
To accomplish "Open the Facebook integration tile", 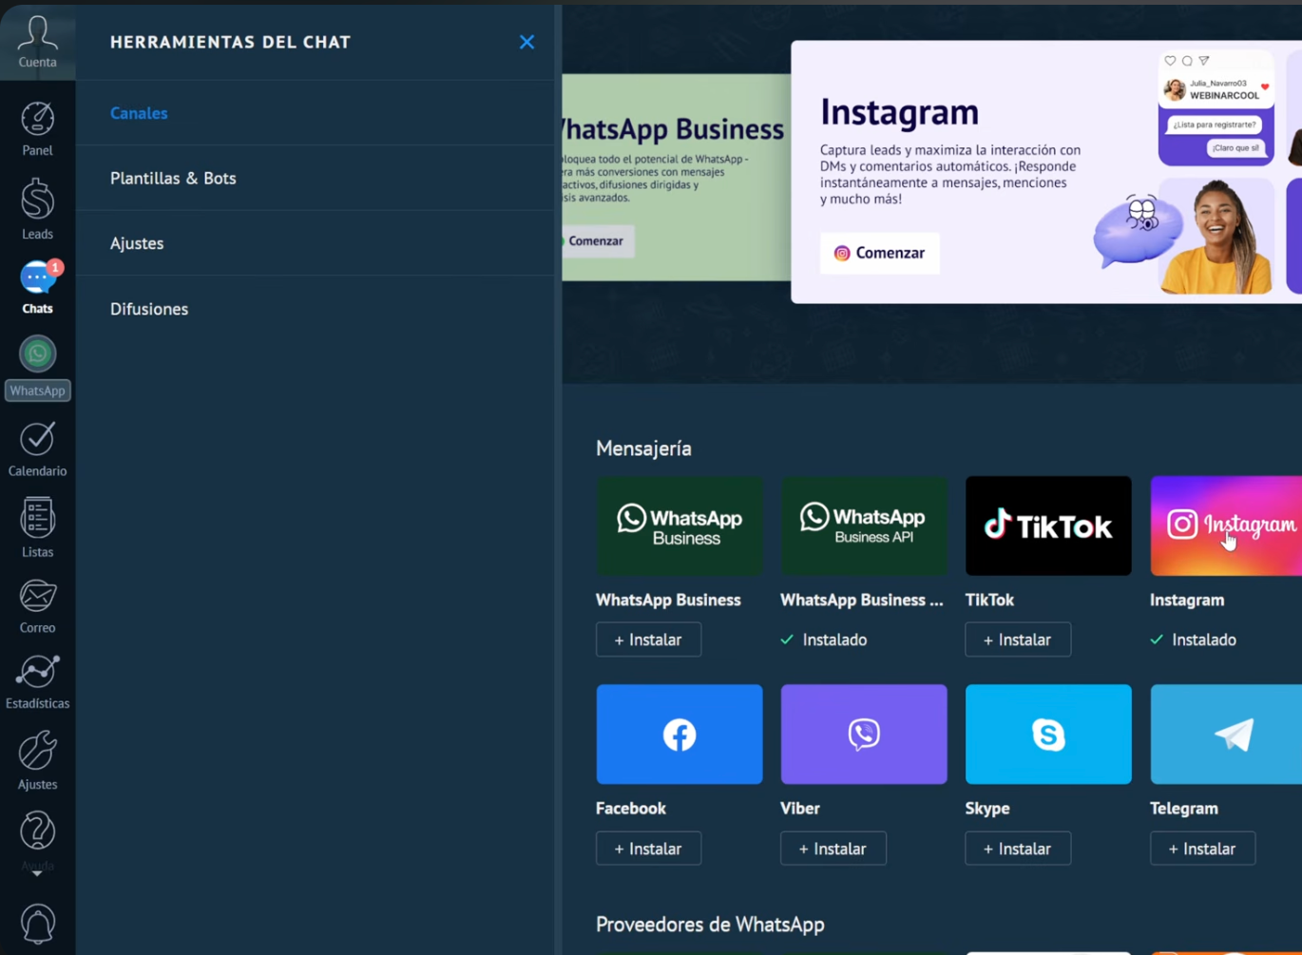I will pos(680,735).
